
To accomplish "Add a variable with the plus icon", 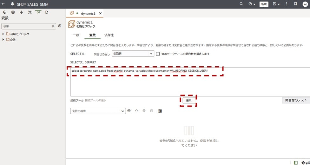I will pyautogui.click(x=129, y=111).
